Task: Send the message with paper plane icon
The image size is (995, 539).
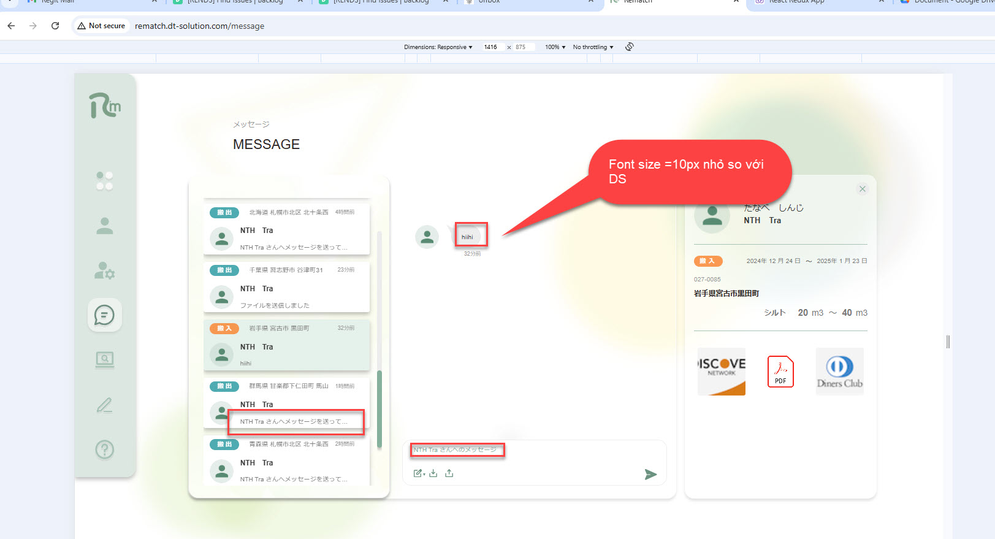Action: pyautogui.click(x=650, y=474)
